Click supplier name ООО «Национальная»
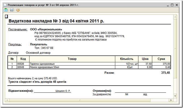This screenshot has width=183, height=108. (x=46, y=29)
